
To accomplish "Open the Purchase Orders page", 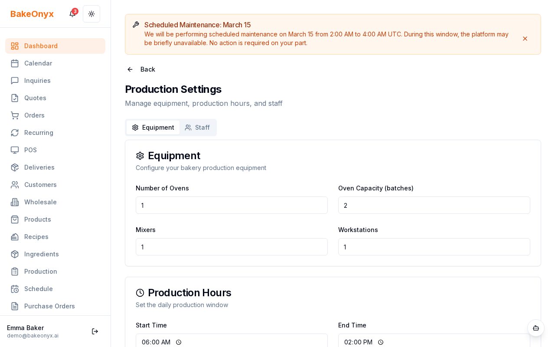I will click(49, 306).
